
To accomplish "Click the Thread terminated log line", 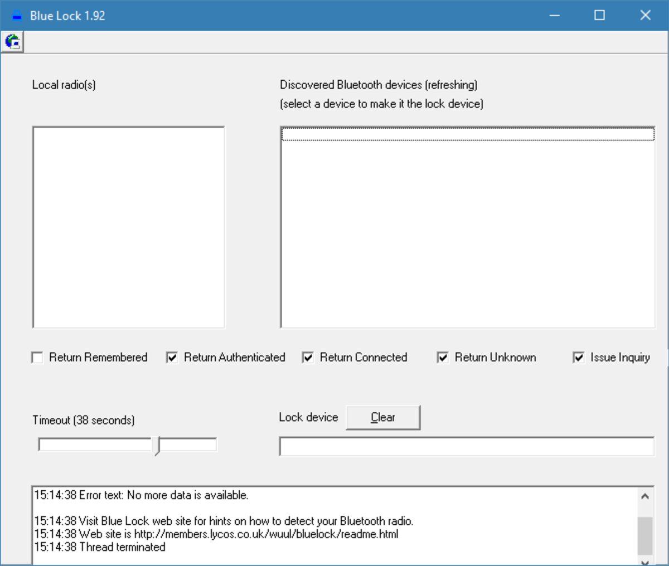I will point(100,547).
